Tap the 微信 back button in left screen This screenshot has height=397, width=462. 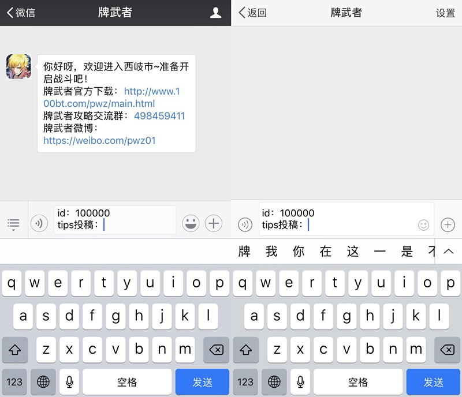(21, 13)
